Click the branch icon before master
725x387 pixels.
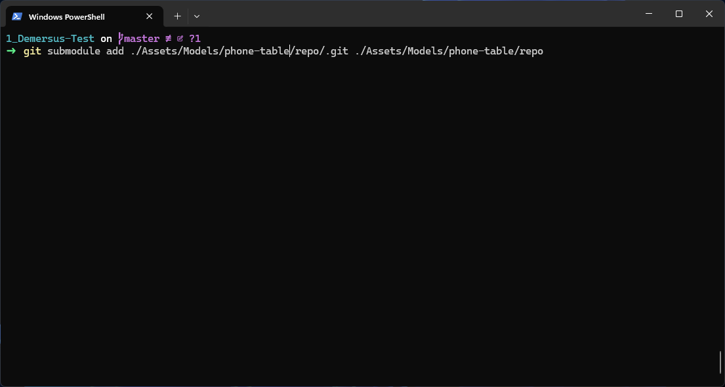point(119,38)
